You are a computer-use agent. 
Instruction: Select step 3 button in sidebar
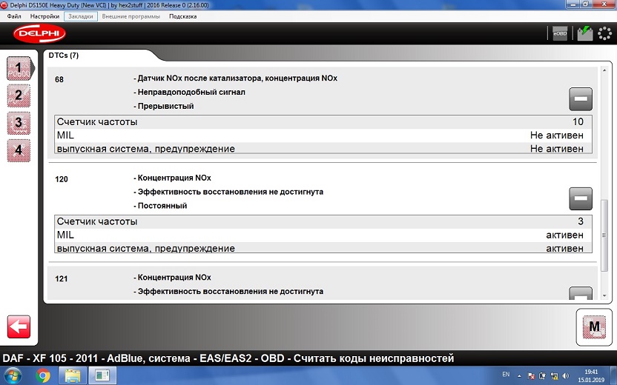click(19, 123)
